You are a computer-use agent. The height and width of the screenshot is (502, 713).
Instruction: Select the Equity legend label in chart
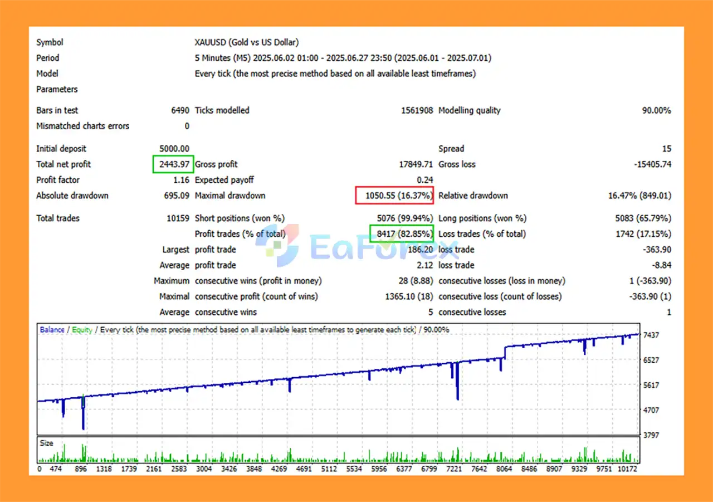[x=82, y=330]
